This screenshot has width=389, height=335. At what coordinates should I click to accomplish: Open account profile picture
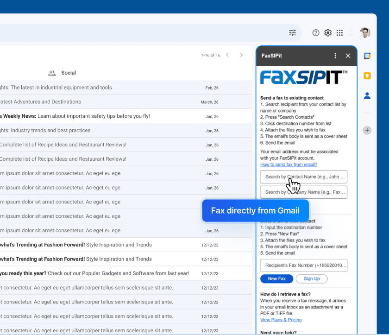pos(365,32)
